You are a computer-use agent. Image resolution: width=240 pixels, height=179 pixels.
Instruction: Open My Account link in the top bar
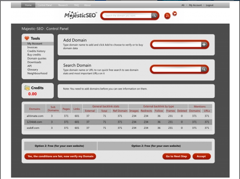point(195,5)
